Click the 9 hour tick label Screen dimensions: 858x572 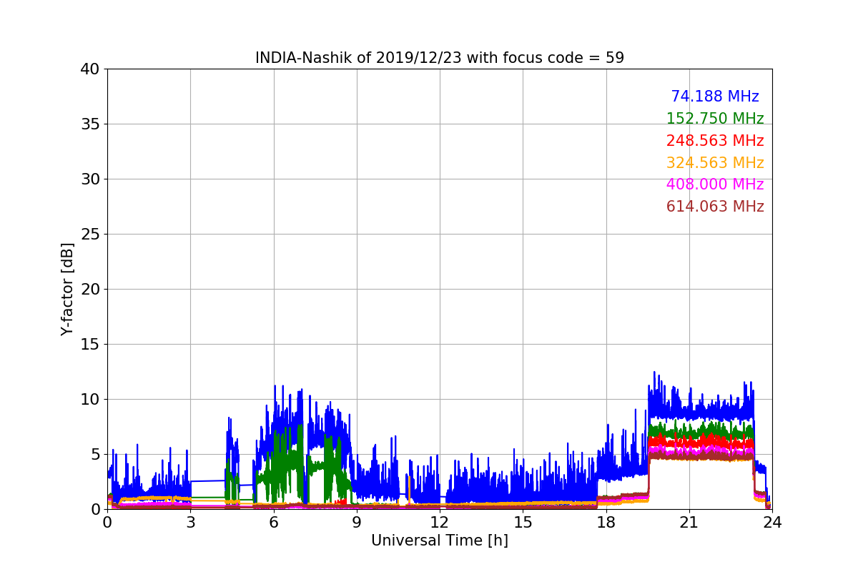(357, 523)
